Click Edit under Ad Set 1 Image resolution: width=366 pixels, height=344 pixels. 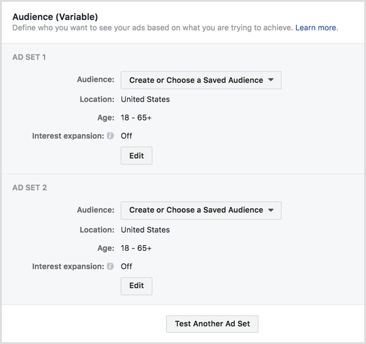pos(137,156)
